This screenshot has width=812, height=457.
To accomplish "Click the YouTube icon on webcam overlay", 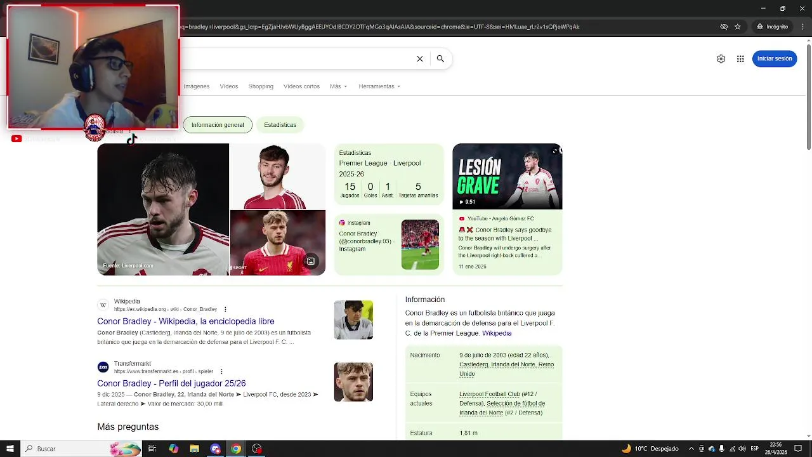I will tap(16, 139).
